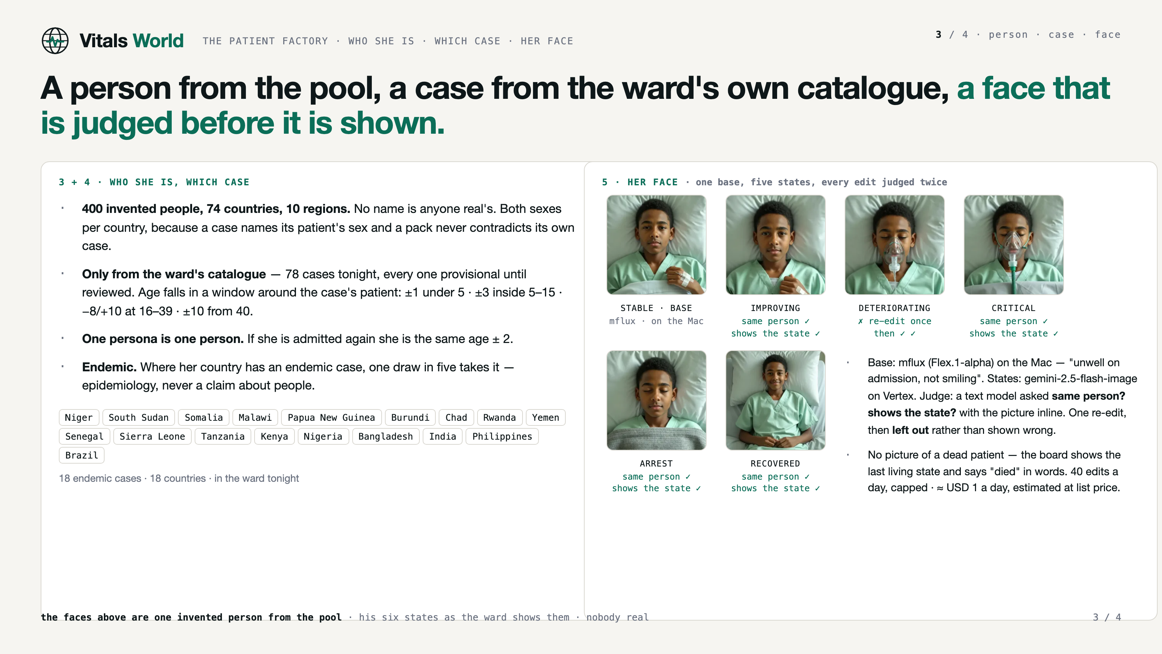The height and width of the screenshot is (654, 1162).
Task: Select the Senegal country tag
Action: 84,436
